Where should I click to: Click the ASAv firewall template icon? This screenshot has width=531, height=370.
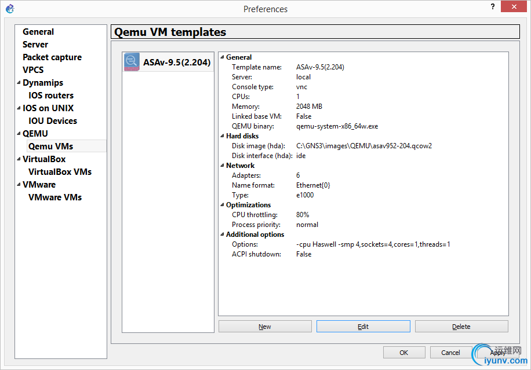pyautogui.click(x=132, y=62)
